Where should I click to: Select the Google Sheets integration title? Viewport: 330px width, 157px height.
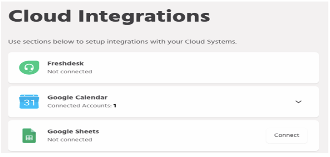click(73, 131)
